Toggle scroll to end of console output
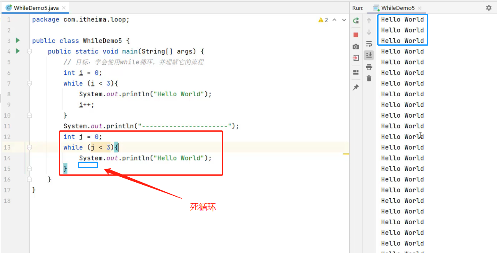The width and height of the screenshot is (497, 253). point(369,55)
